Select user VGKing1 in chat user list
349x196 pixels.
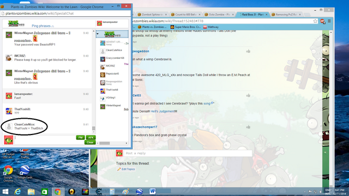110,98
